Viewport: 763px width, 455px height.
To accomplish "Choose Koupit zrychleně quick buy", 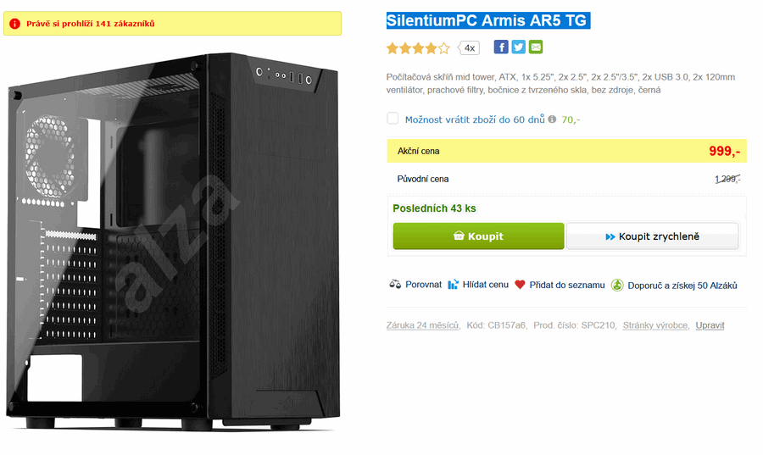I will tap(653, 236).
